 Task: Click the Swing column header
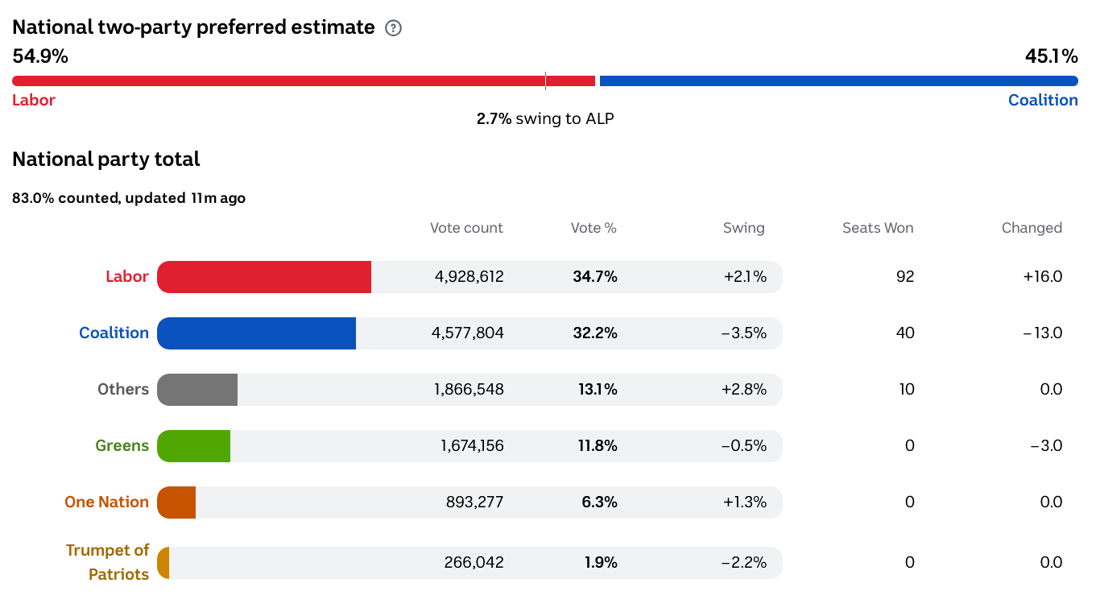pyautogui.click(x=743, y=228)
